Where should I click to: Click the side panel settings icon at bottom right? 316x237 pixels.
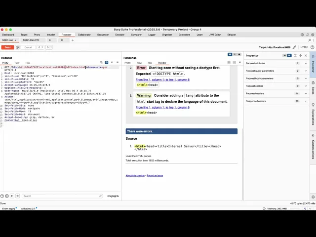313,197
